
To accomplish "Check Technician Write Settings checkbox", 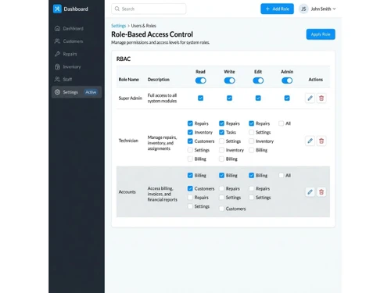I will coord(221,141).
